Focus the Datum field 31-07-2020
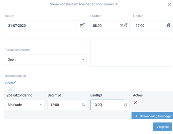173x134 pixels. (x=41, y=26)
